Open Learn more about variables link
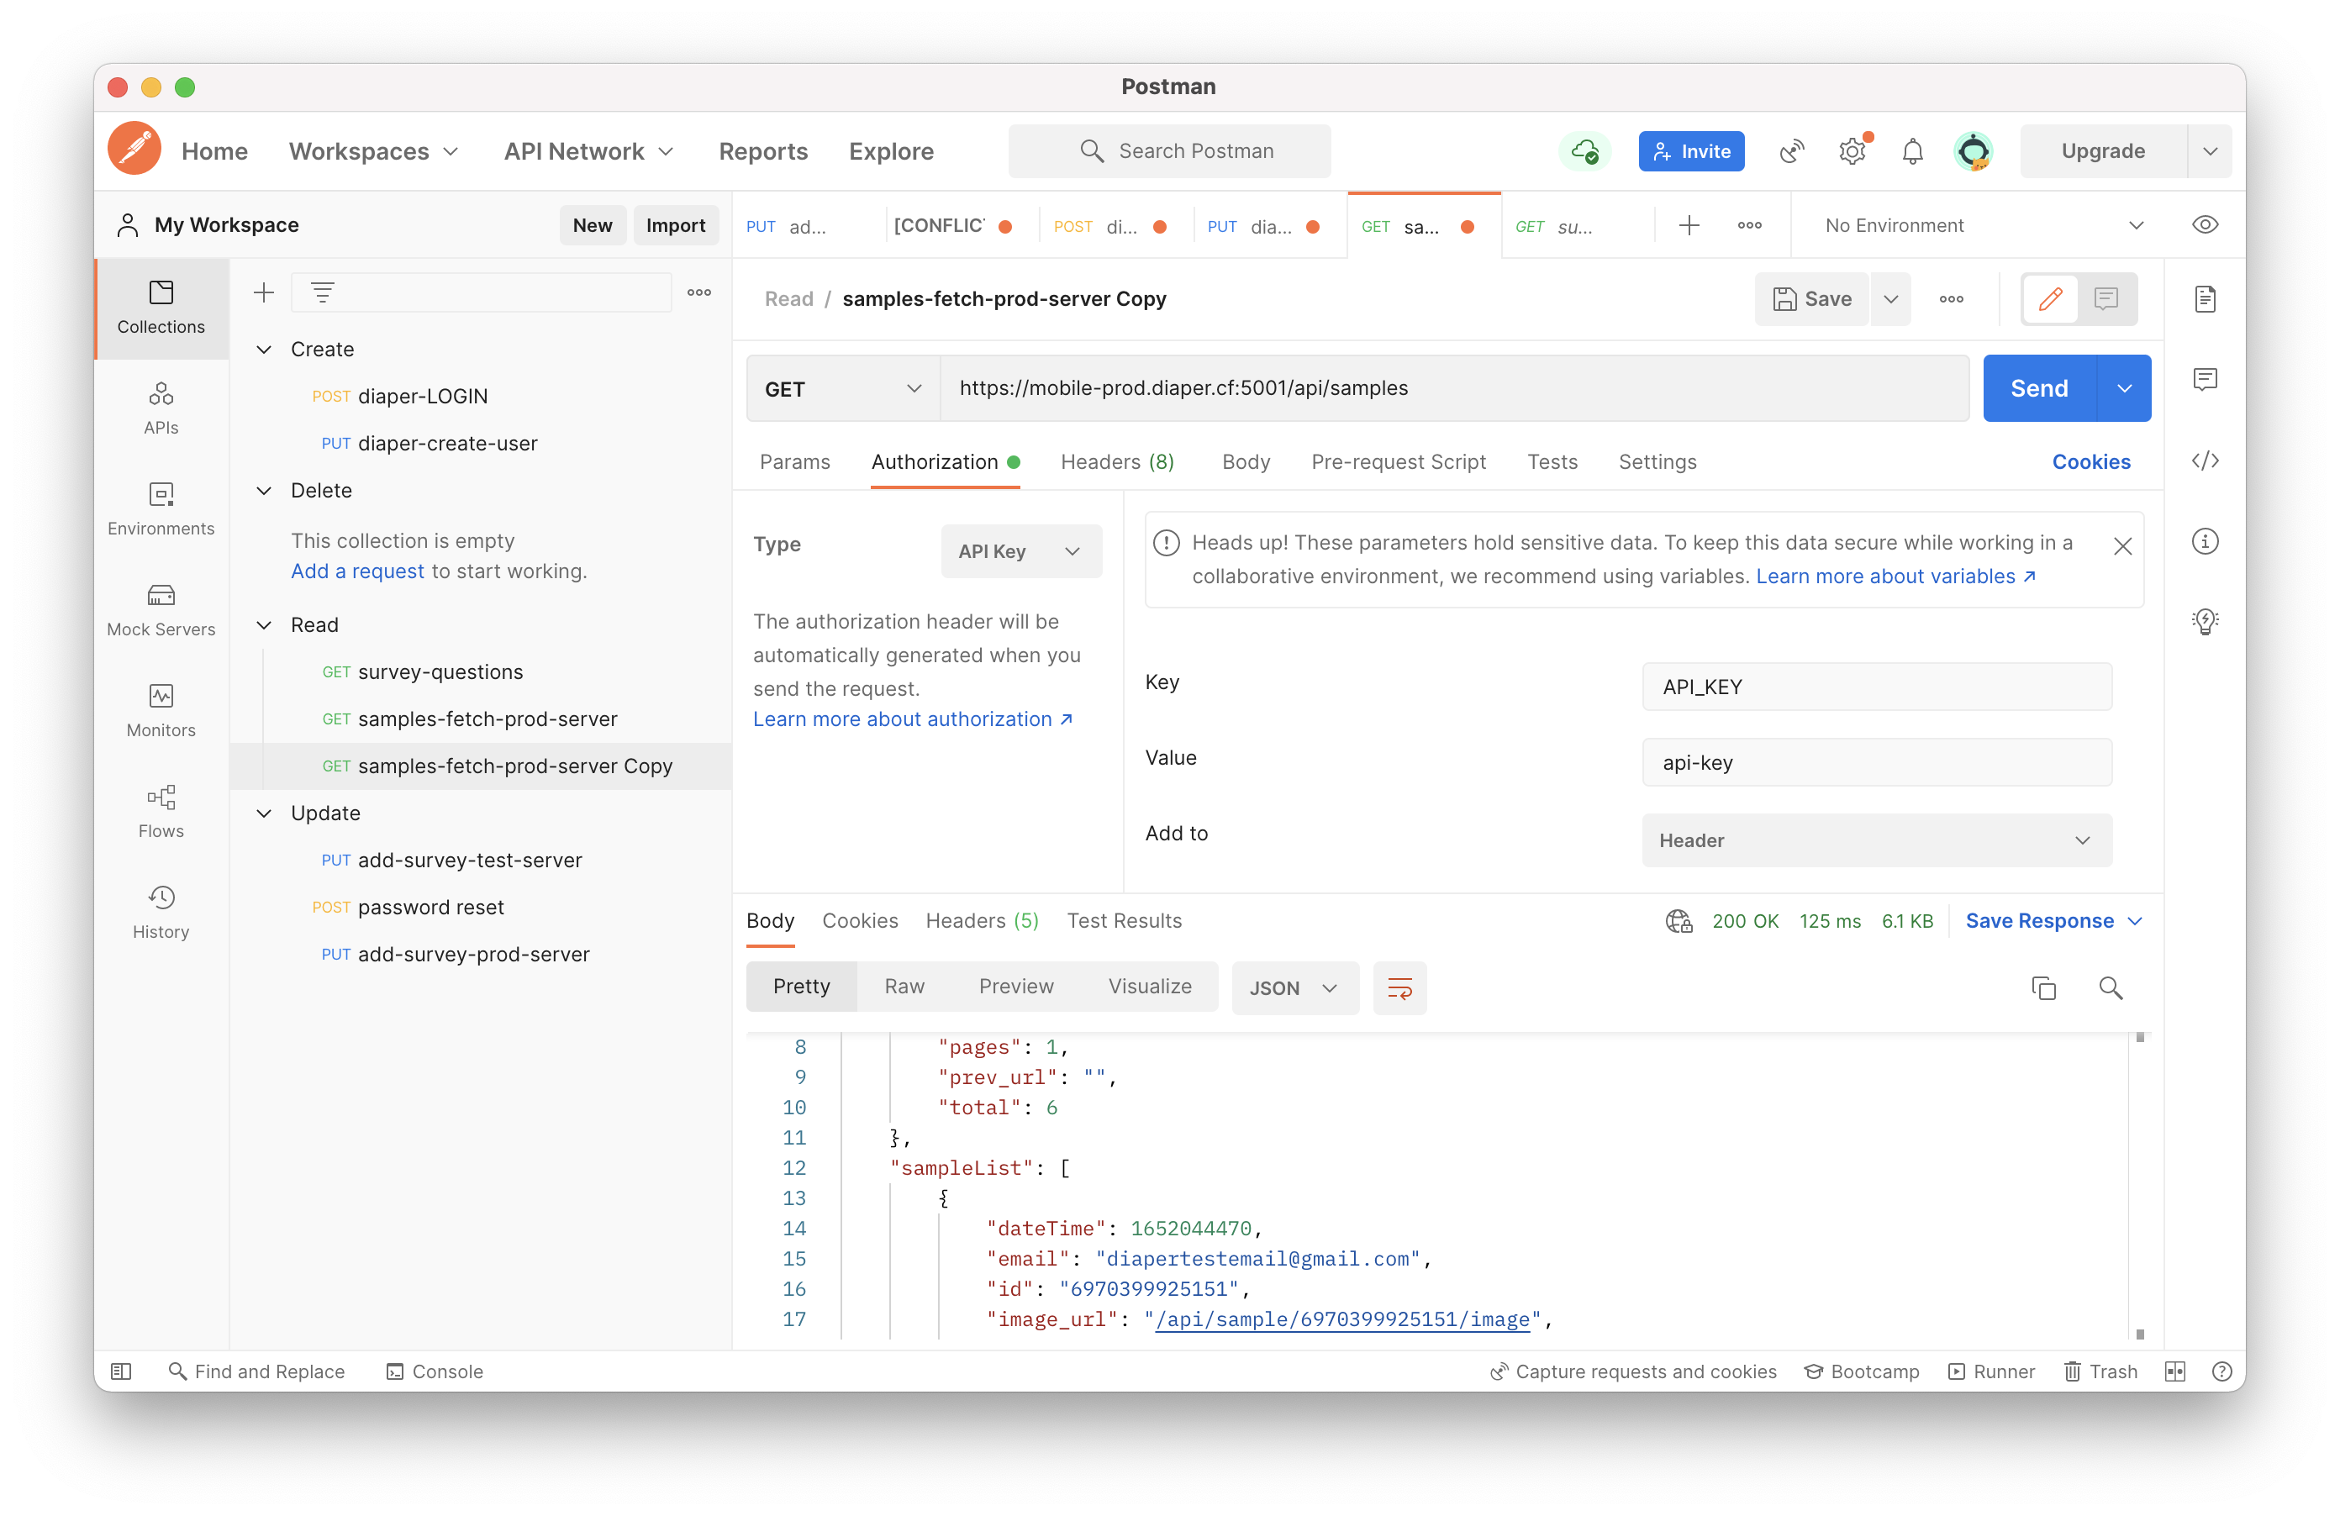This screenshot has width=2340, height=1516. click(1895, 577)
